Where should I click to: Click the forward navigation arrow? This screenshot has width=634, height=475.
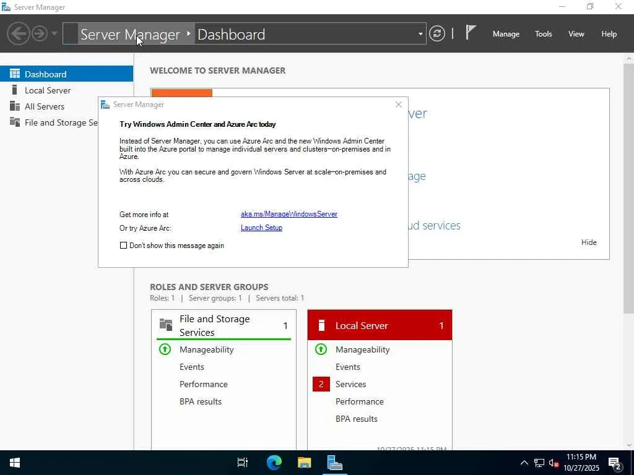point(40,33)
